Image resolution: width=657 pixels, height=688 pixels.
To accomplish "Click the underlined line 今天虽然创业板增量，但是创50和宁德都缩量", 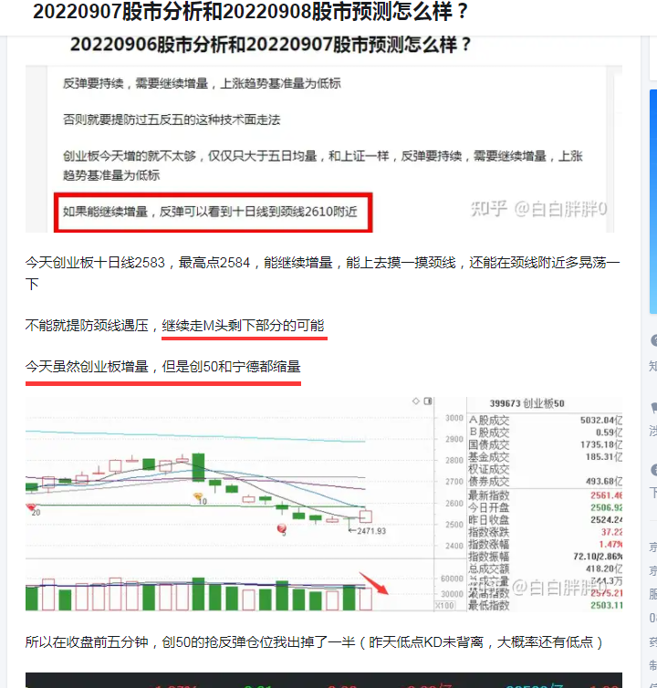I will point(162,367).
